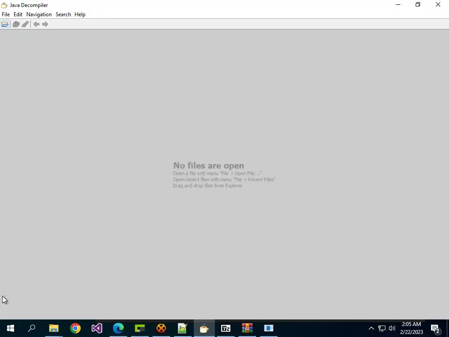Minimize the Java Decompiler window
Image resolution: width=449 pixels, height=337 pixels.
pos(398,4)
